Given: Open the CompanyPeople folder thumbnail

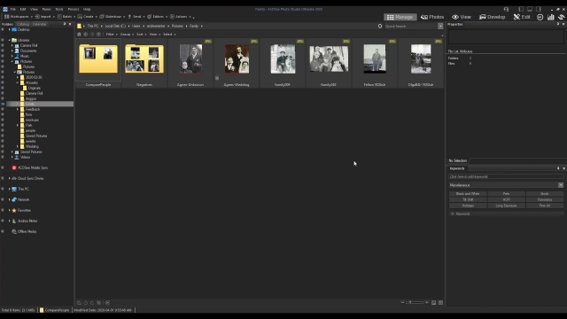Looking at the screenshot, I should [98, 63].
